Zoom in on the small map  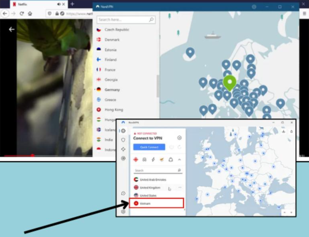pyautogui.click(x=291, y=212)
